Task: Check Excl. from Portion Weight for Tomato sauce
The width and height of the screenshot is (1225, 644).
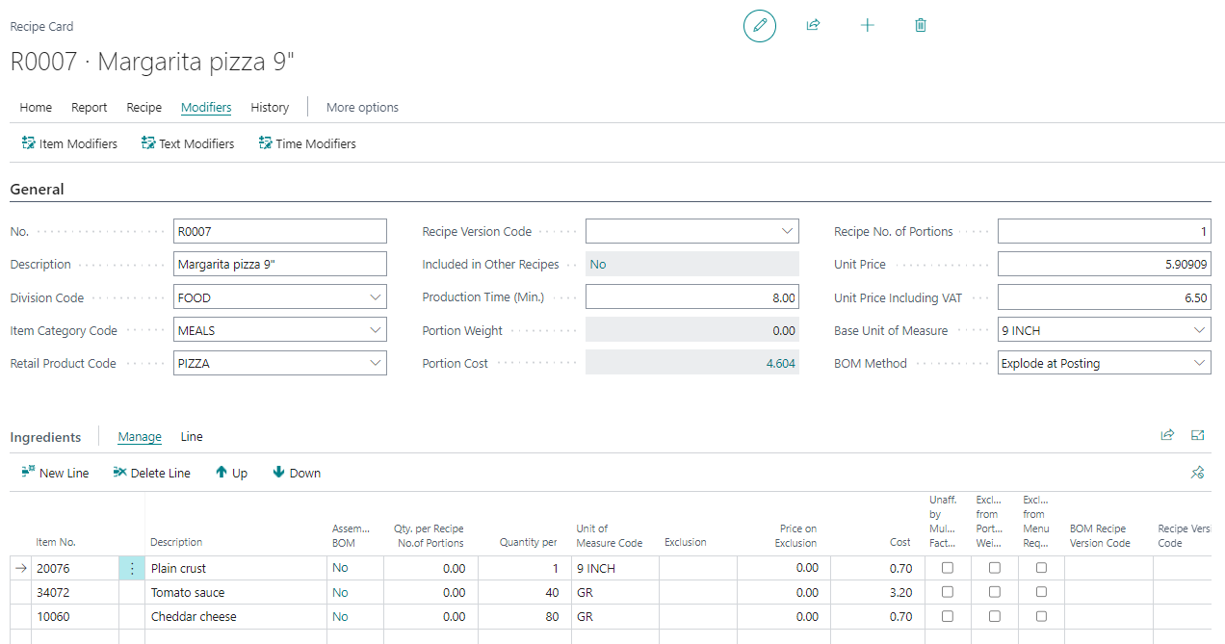Action: [x=995, y=592]
